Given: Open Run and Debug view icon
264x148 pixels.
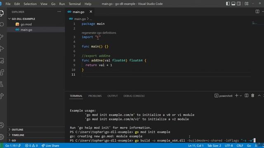Looking at the screenshot, I should [2, 49].
